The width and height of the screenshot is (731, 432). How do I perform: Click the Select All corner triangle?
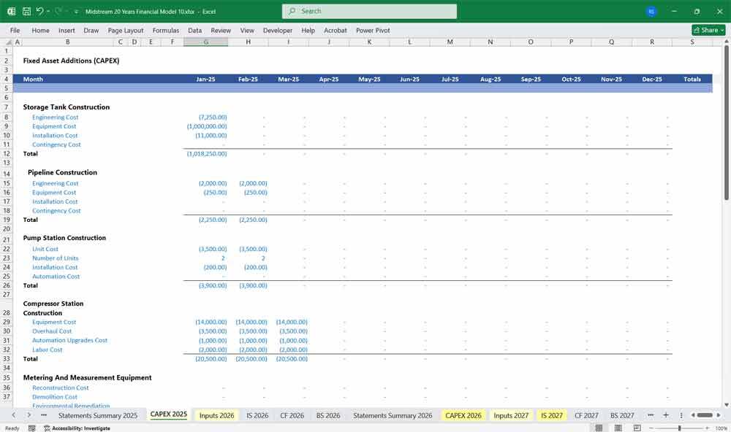click(x=7, y=42)
